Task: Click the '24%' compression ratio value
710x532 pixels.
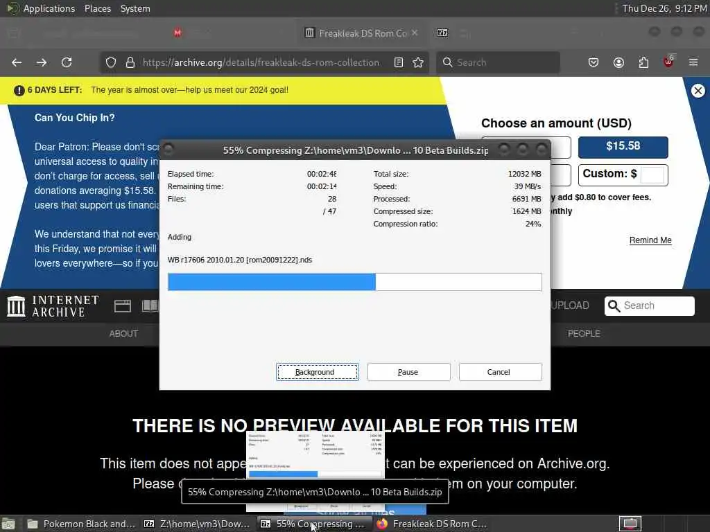Action: [533, 224]
